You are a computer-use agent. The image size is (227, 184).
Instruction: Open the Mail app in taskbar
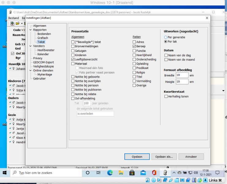(143, 173)
